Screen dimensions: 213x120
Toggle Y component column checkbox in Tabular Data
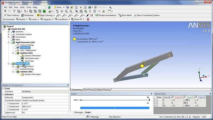point(185,97)
